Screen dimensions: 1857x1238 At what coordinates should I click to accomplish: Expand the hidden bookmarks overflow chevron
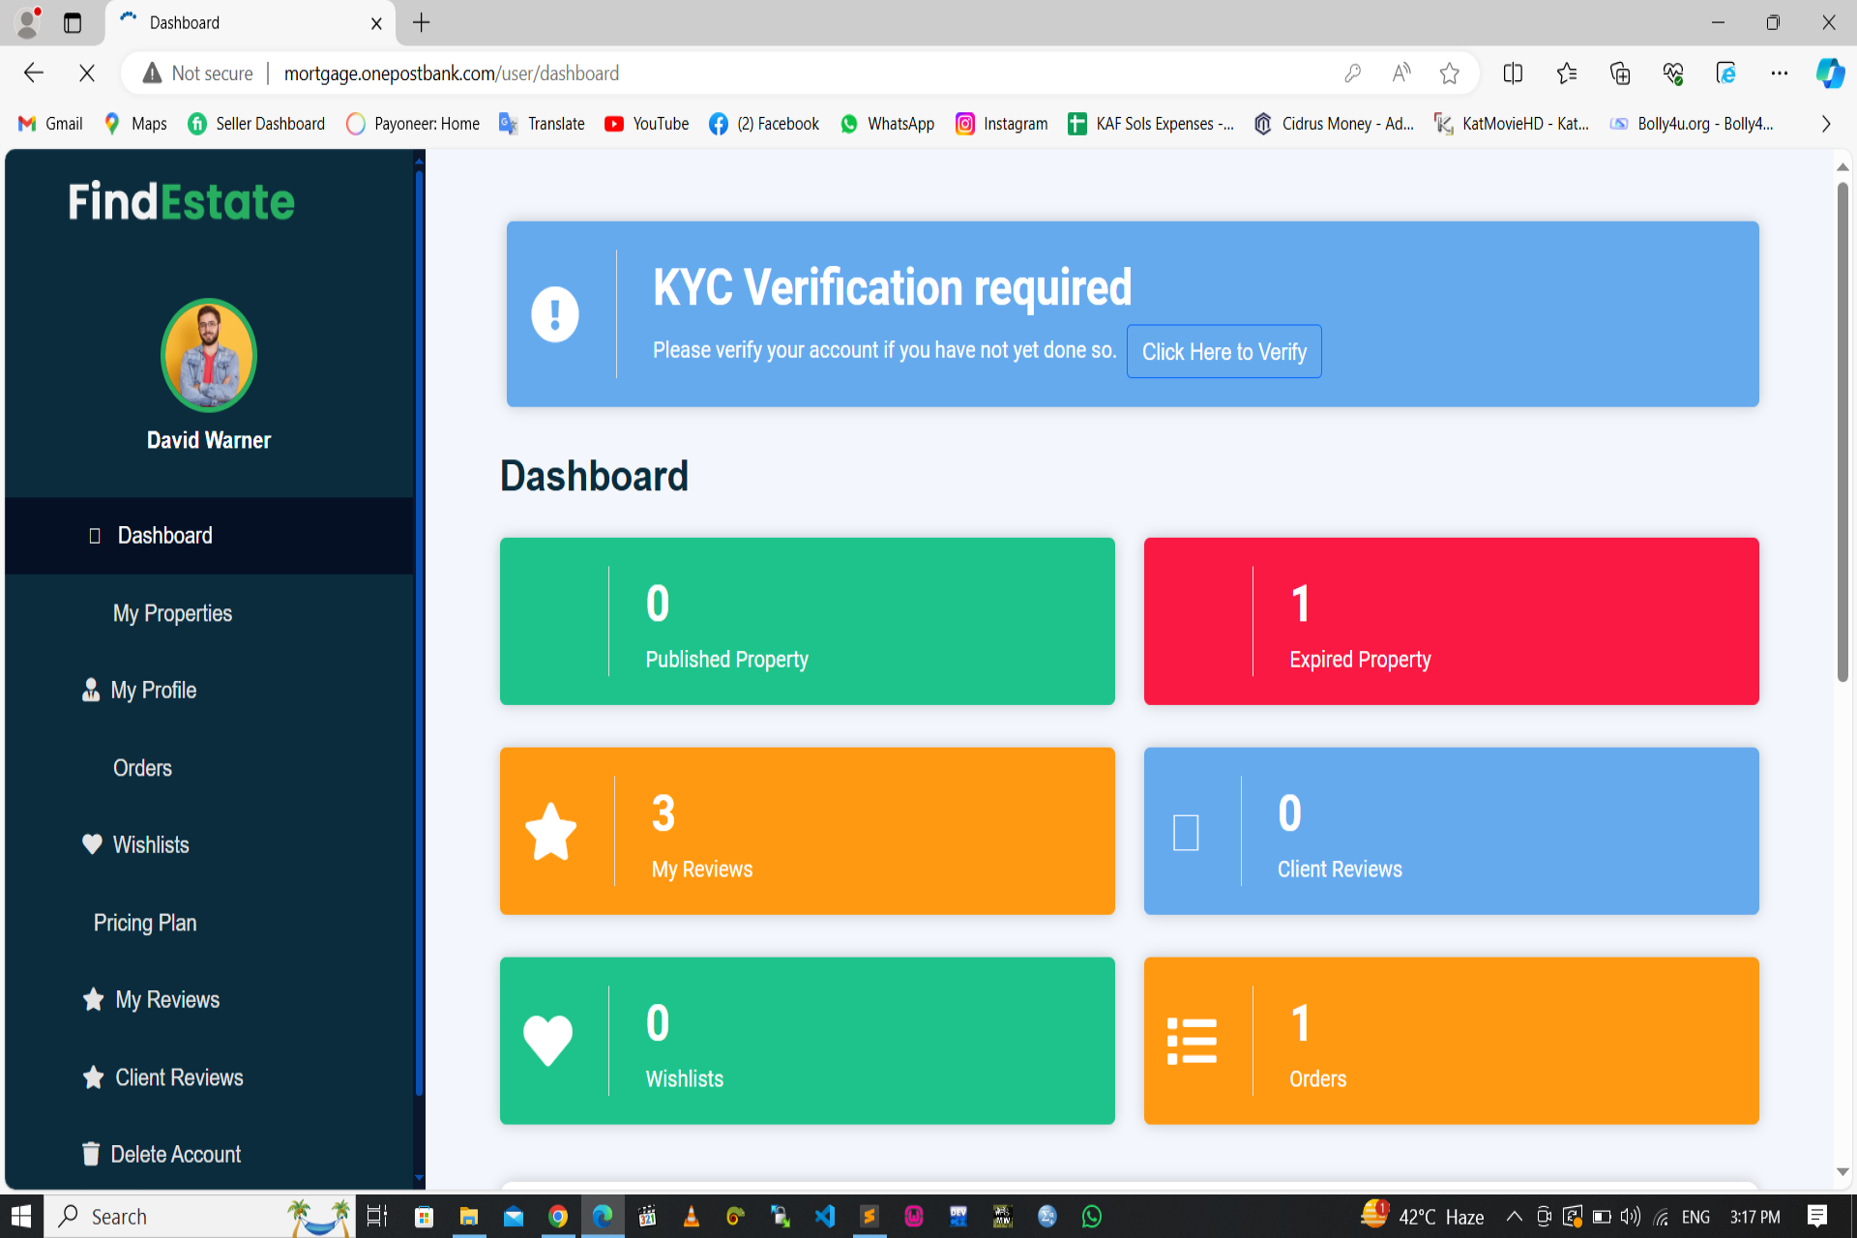1825,124
